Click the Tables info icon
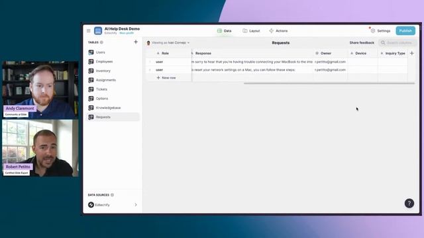The width and height of the screenshot is (424, 238). click(x=101, y=42)
